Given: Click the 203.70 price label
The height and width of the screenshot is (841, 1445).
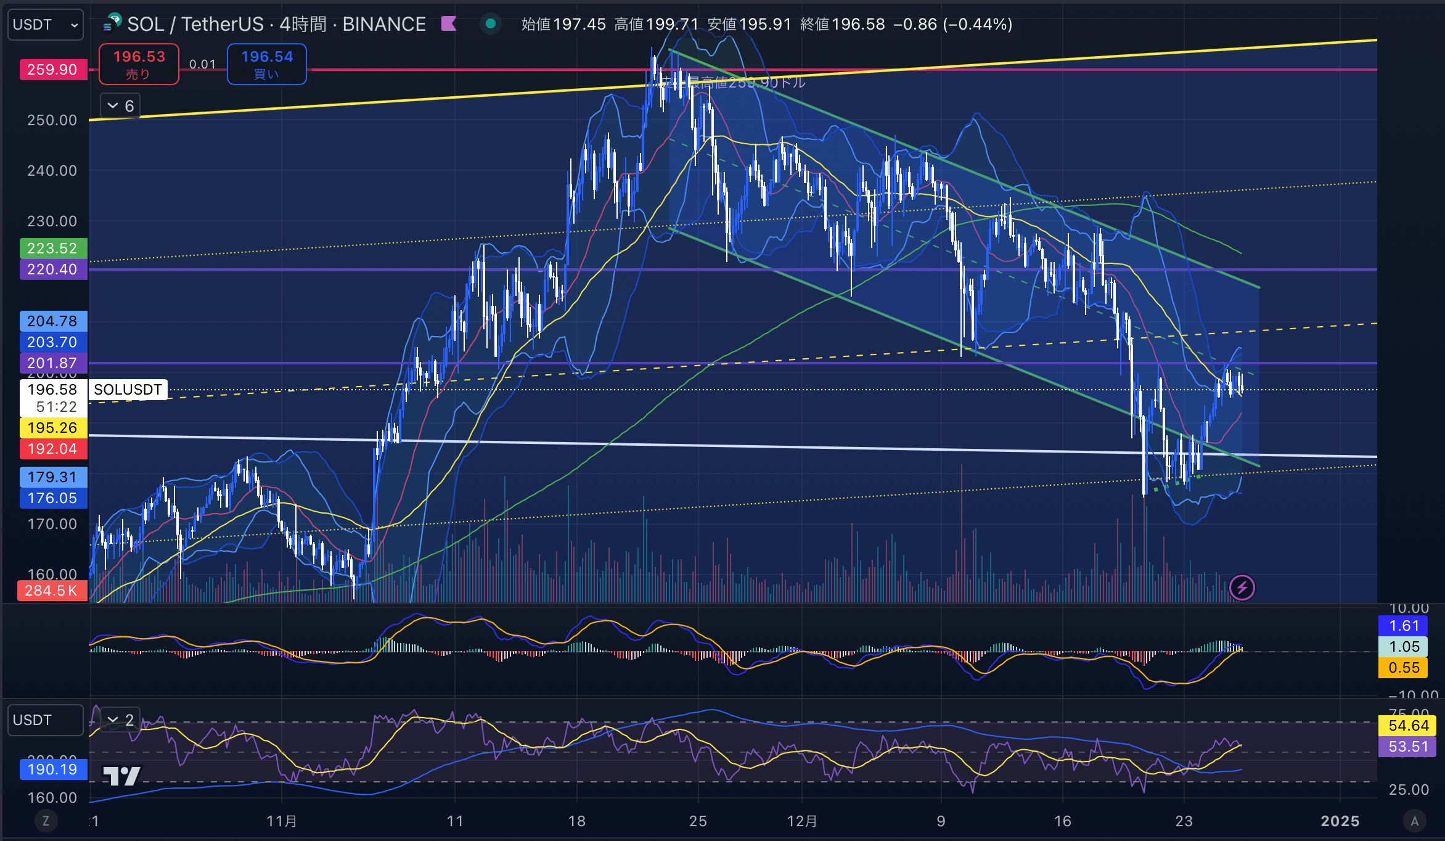Looking at the screenshot, I should pos(52,342).
